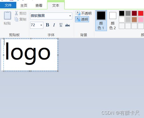Image resolution: width=144 pixels, height=118 pixels.
Task: Toggle strikethrough abc formatting
Action: (x=68, y=25)
